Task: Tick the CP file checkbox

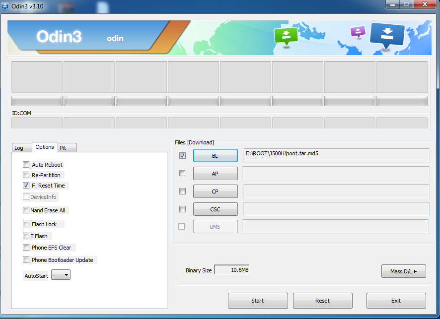Action: click(182, 191)
